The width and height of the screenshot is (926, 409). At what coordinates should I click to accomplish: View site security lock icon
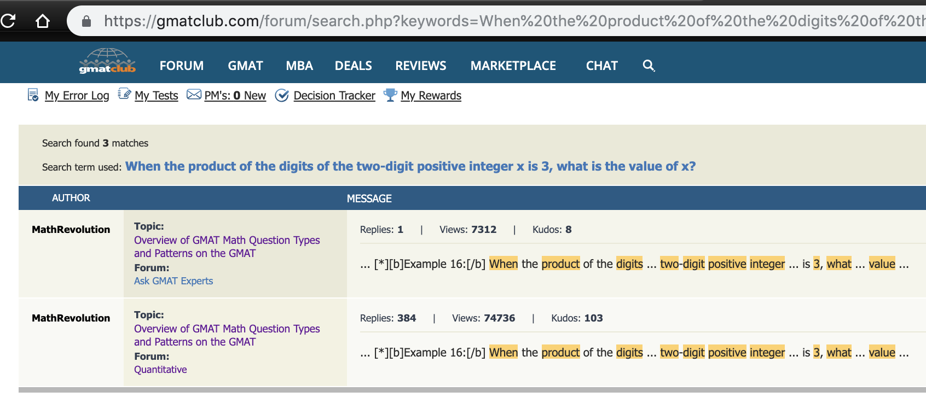pos(86,21)
